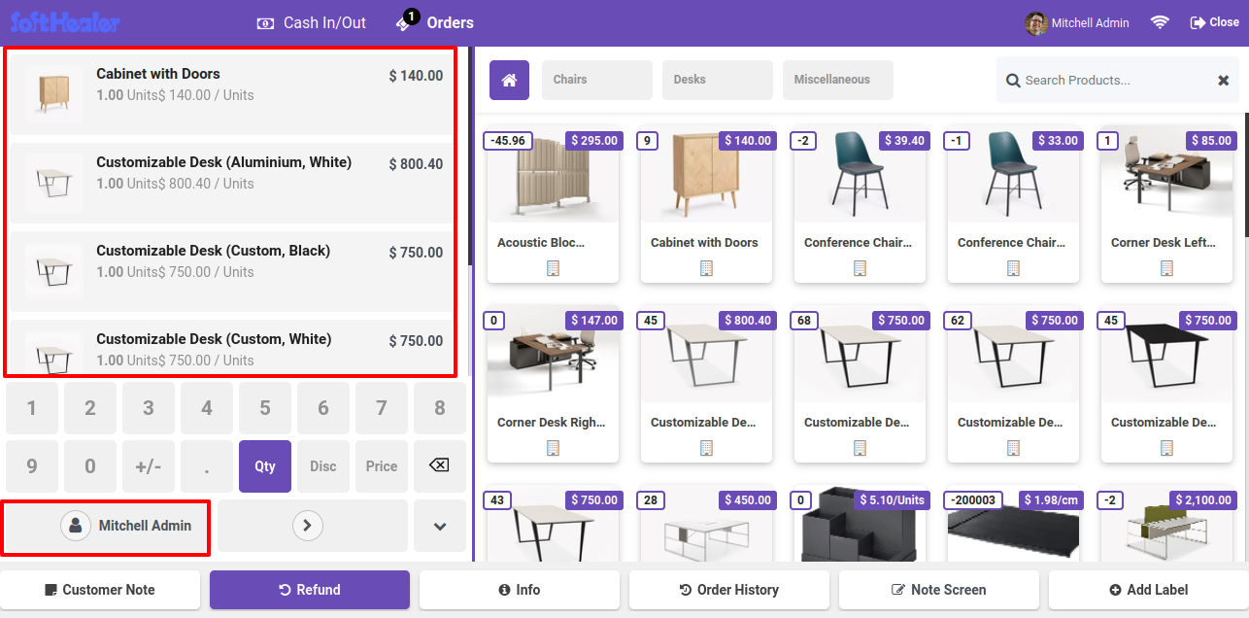Open Order History

click(x=729, y=590)
